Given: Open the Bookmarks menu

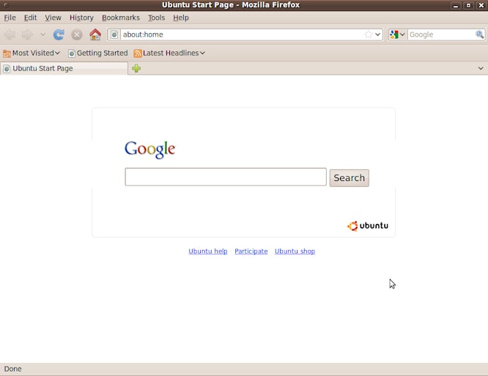Looking at the screenshot, I should tap(121, 18).
